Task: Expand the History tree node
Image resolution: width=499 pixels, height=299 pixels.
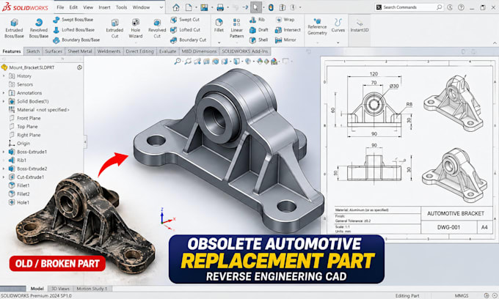Action: (x=4, y=76)
